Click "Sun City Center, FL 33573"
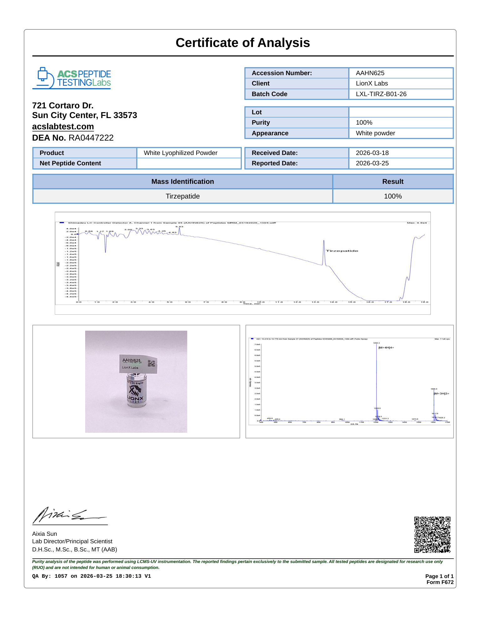This screenshot has width=479, height=620. pyautogui.click(x=85, y=116)
